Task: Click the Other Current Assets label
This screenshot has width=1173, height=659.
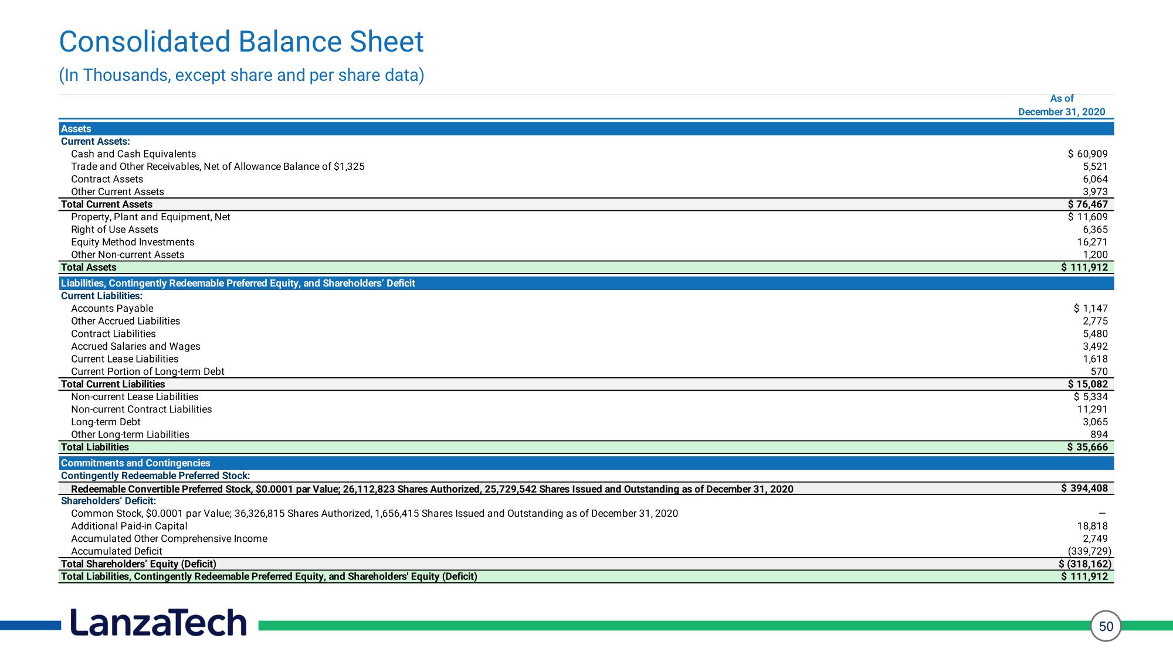Action: [x=117, y=192]
